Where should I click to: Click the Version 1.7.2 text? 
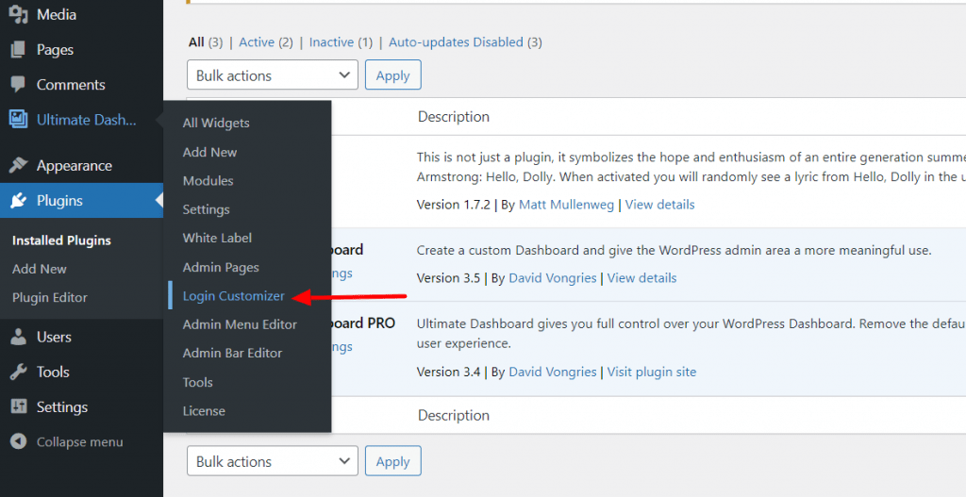(455, 205)
